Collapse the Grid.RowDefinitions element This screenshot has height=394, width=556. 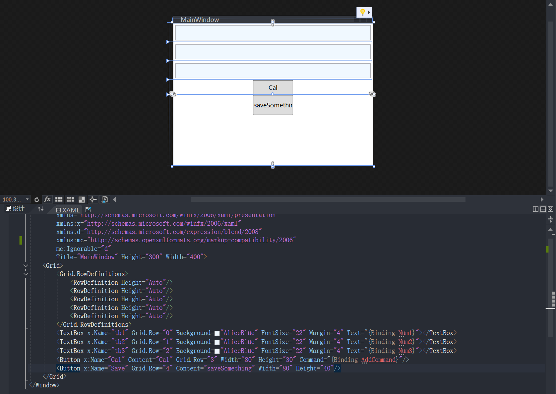(26, 274)
